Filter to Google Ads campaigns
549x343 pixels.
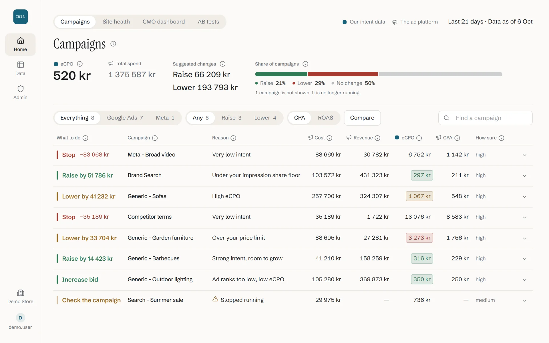point(125,118)
